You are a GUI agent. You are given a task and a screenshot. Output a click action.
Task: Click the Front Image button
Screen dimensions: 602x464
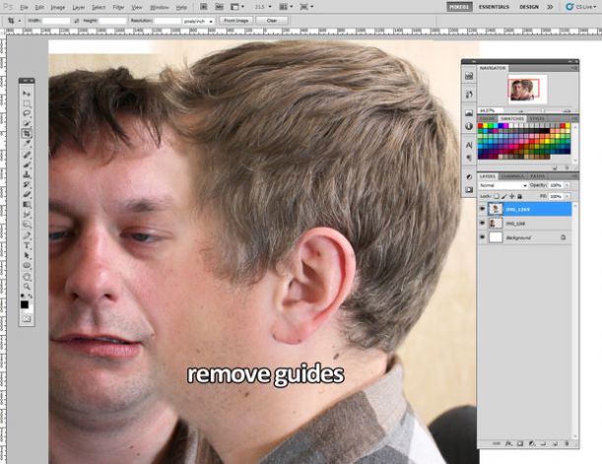click(x=236, y=21)
